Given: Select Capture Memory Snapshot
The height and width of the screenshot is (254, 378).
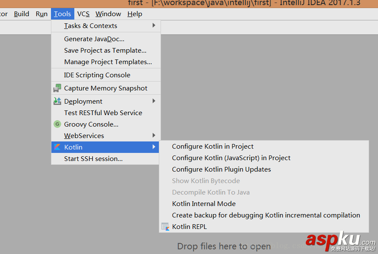Looking at the screenshot, I should (106, 88).
